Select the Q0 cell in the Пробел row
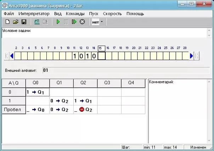The image size is (214, 151). point(38,110)
